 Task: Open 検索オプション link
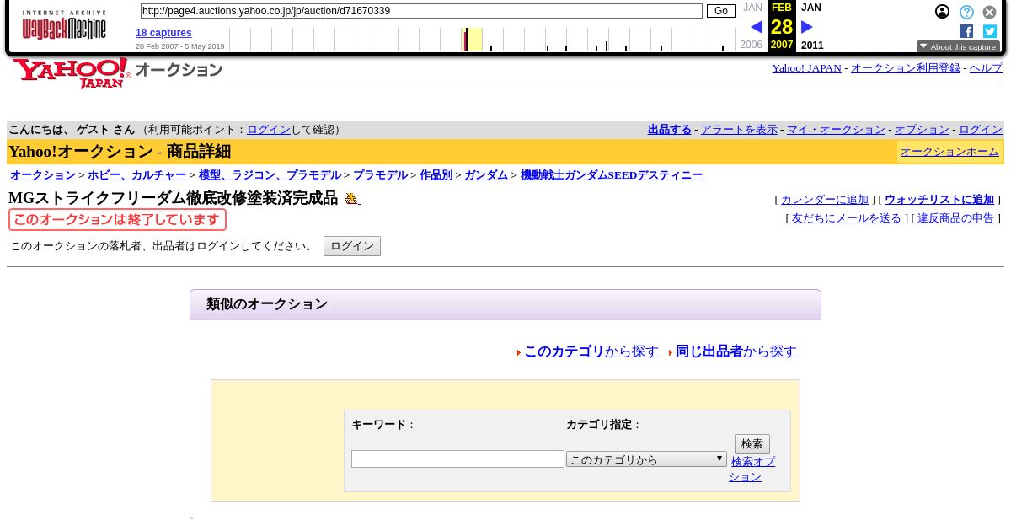point(752,469)
